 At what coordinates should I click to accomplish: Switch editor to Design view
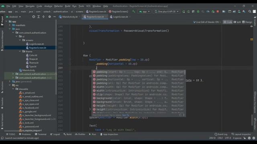pos(247,22)
